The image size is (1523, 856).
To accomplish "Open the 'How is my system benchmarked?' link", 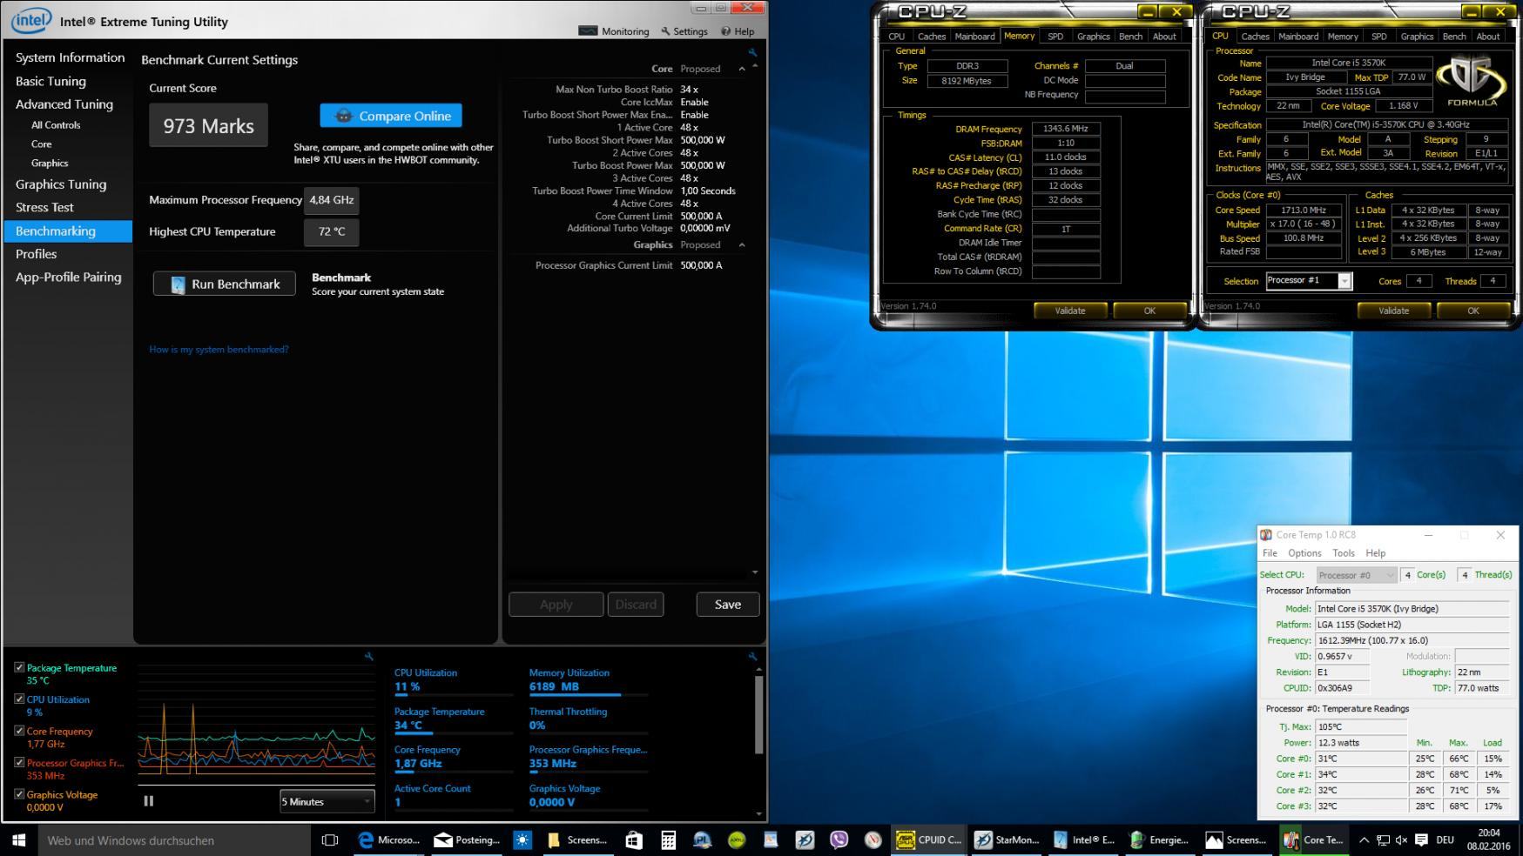I will coord(219,350).
